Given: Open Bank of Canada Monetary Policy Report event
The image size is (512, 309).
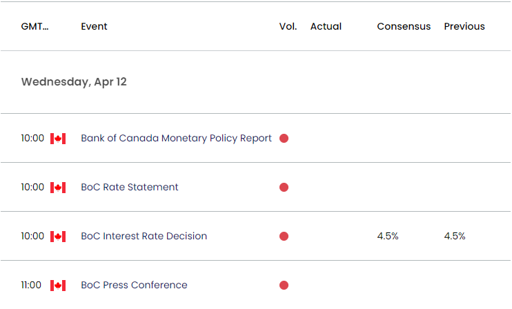Looking at the screenshot, I should pos(176,139).
